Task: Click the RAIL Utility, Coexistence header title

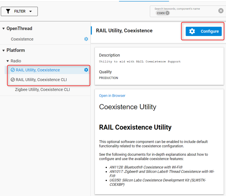Action: tap(124, 31)
